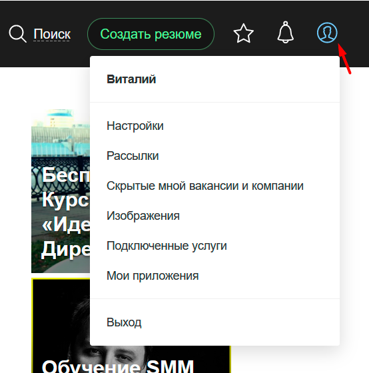Toggle the user profile avatar icon

click(x=327, y=33)
